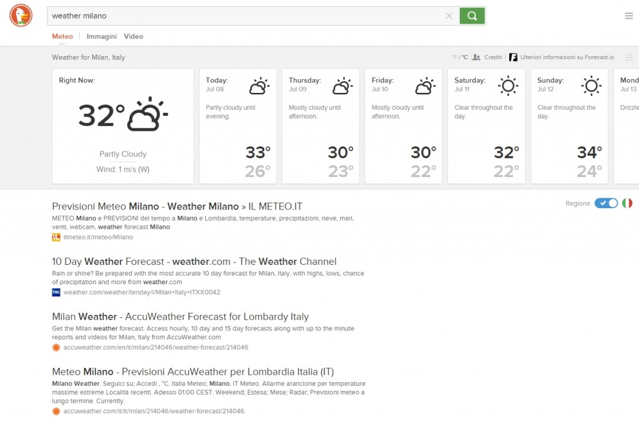
Task: Click the Friday weather icon
Action: tap(425, 86)
